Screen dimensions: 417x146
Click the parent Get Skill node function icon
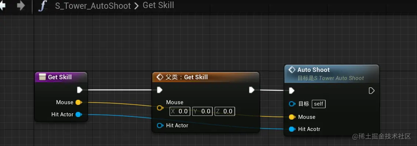160,77
